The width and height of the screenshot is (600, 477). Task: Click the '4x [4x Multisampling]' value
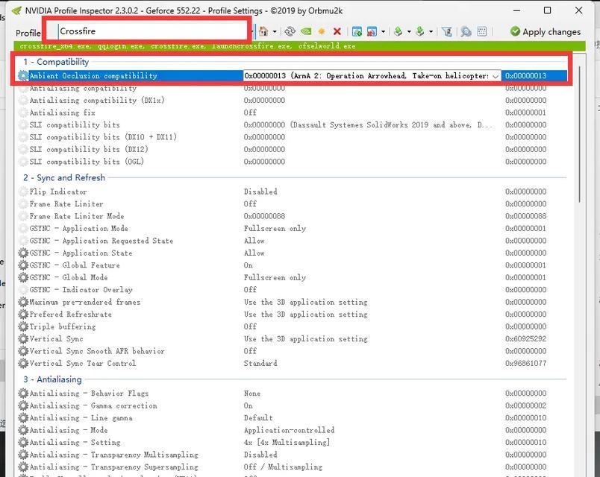point(287,442)
